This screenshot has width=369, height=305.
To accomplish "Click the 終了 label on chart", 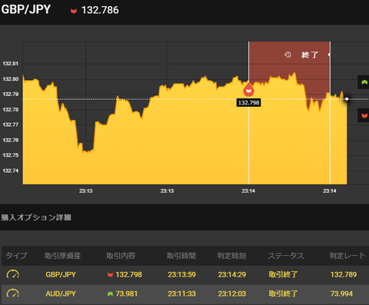I will pyautogui.click(x=310, y=55).
